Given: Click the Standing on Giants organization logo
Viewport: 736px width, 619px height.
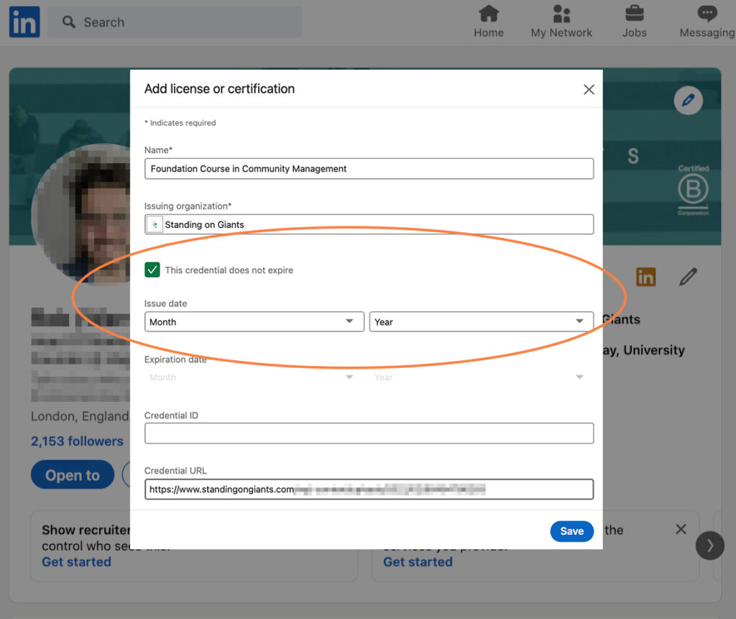Looking at the screenshot, I should point(155,224).
